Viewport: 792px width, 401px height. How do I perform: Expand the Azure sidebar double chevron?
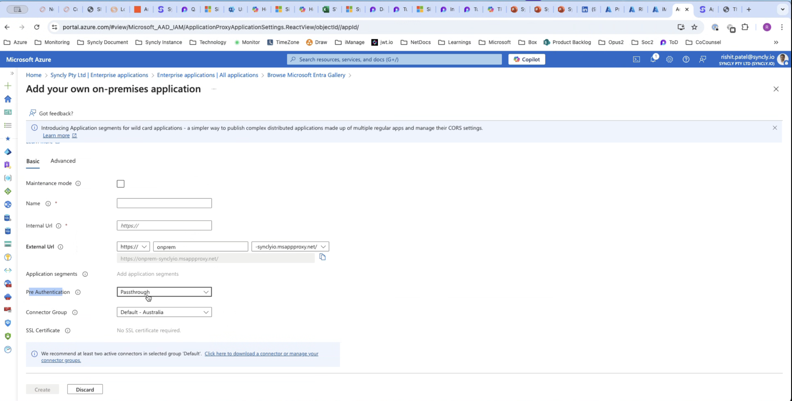pos(12,73)
